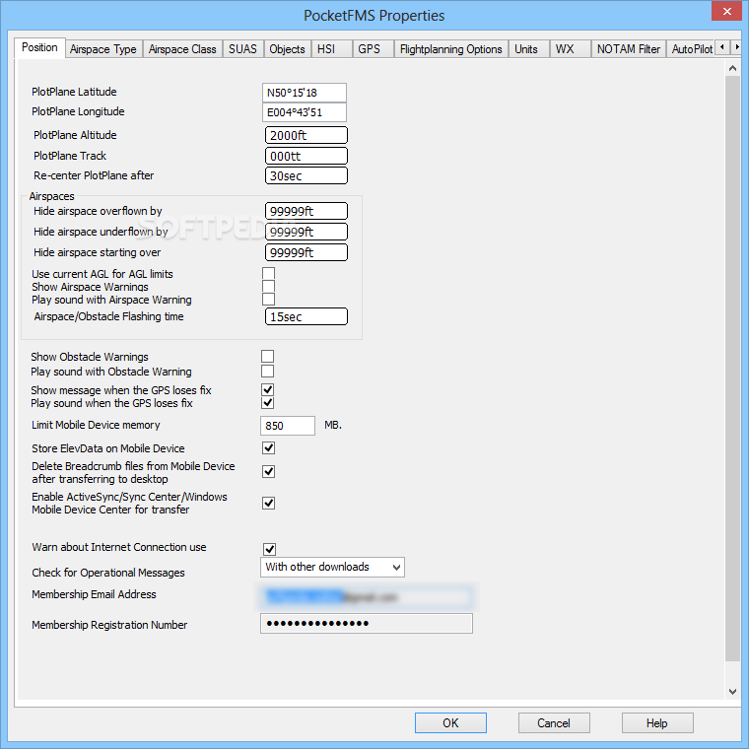Open the AutoPilot tab
Screen dimensions: 749x749
pos(691,49)
